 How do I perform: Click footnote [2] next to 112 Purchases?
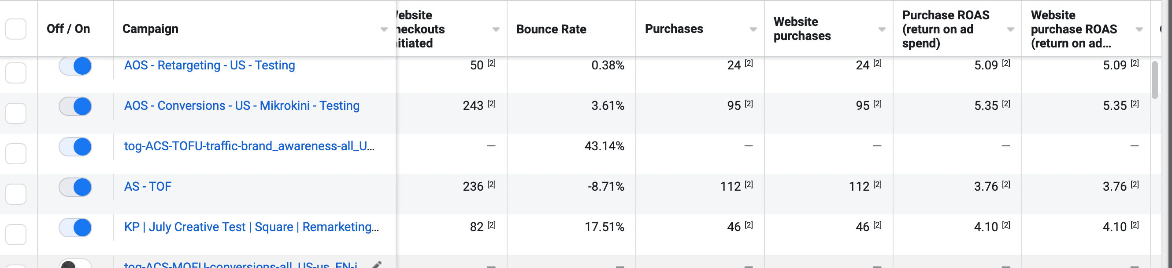(749, 185)
